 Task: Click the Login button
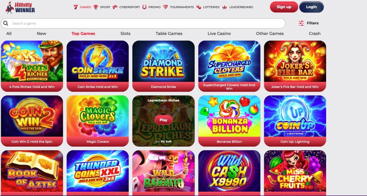[x=311, y=7]
